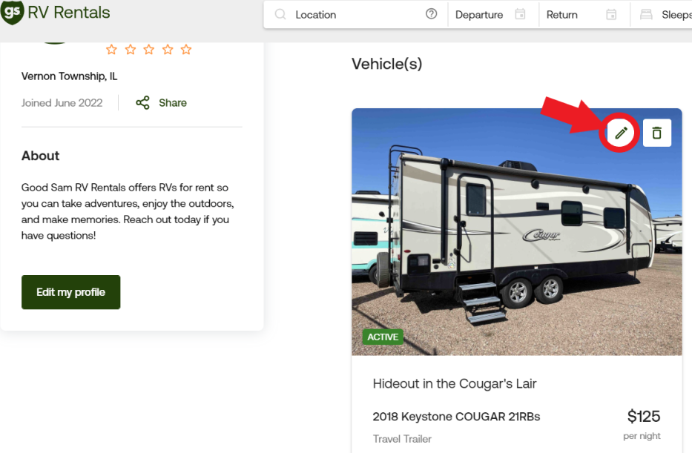Select the Departure date label
Viewport: 692px width, 453px height.
pos(479,15)
